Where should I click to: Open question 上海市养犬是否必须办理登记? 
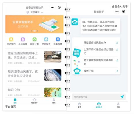click(x=99, y=51)
